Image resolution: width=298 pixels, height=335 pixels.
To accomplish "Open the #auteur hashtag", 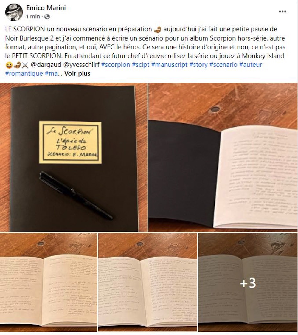I will point(251,65).
